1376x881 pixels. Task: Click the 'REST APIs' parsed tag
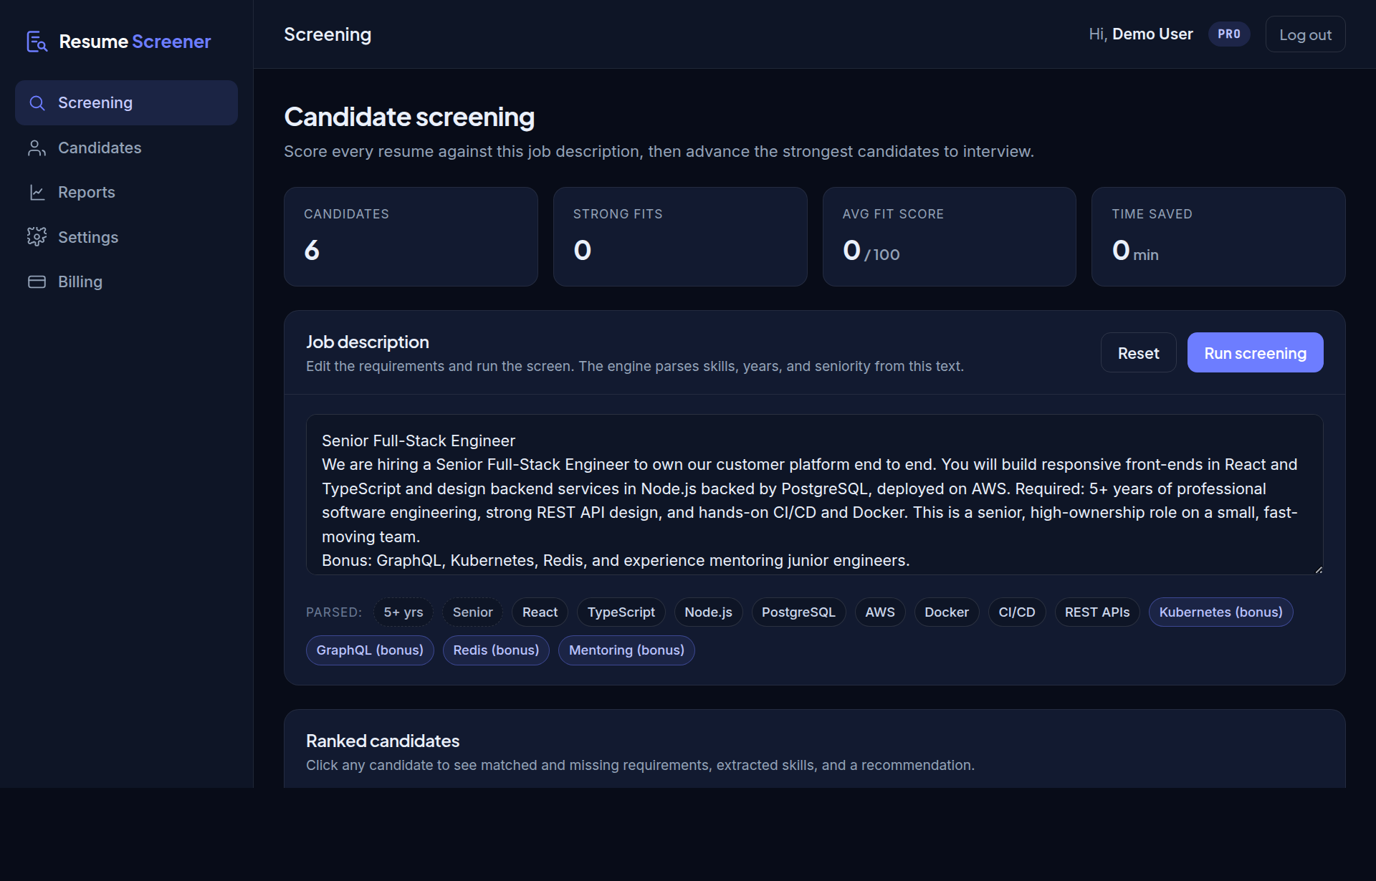(x=1096, y=612)
